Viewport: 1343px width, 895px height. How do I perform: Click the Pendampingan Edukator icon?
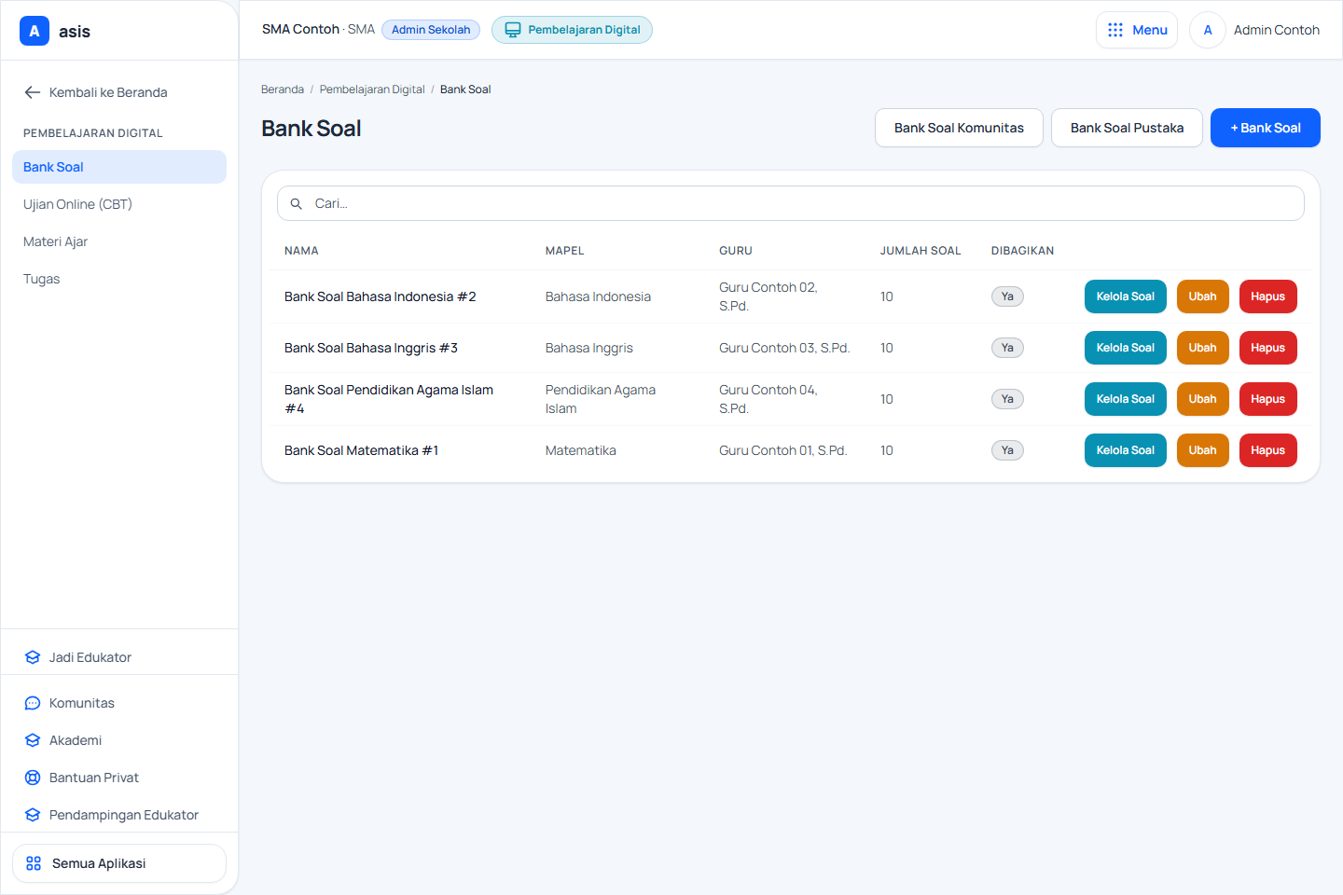(x=33, y=815)
